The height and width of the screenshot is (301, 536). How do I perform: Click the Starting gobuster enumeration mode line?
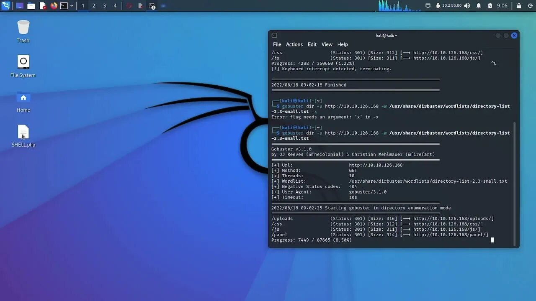click(x=361, y=208)
